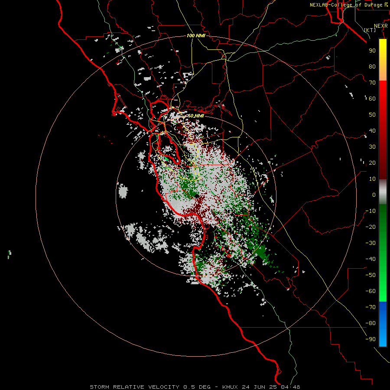Click the "0" legend tick value

pyautogui.click(x=374, y=195)
